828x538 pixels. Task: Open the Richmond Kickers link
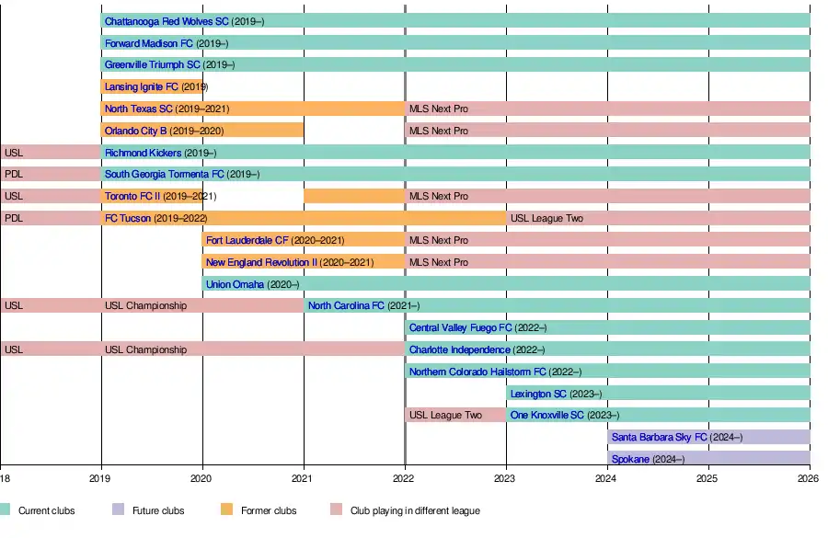pos(143,154)
